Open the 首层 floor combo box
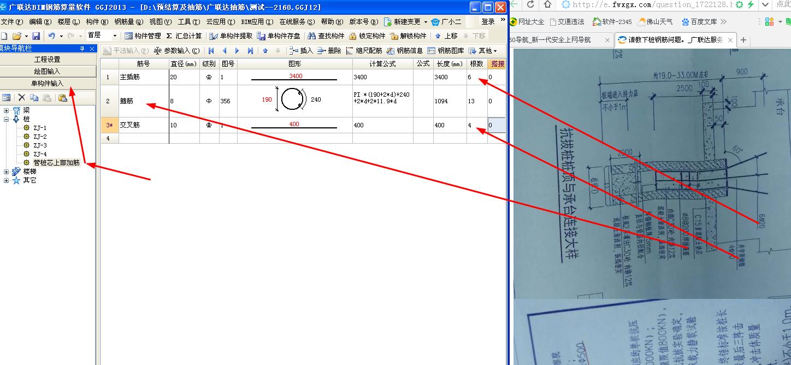The width and height of the screenshot is (791, 365). pyautogui.click(x=102, y=36)
